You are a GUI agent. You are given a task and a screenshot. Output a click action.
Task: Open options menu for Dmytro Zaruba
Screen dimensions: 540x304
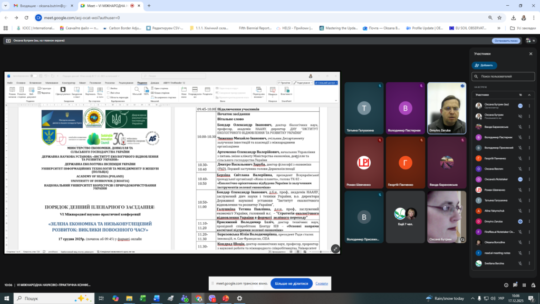(x=529, y=221)
